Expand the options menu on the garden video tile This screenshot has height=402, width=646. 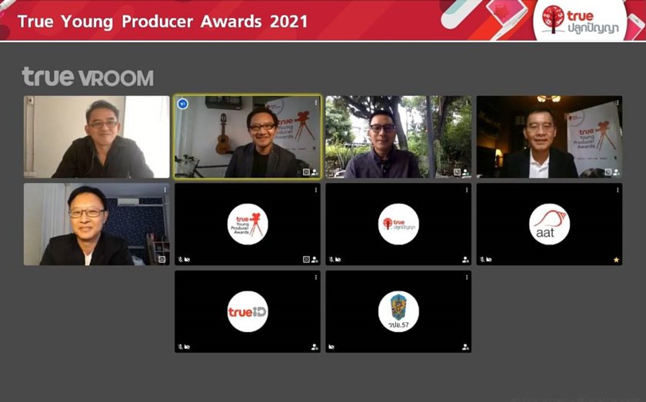466,102
